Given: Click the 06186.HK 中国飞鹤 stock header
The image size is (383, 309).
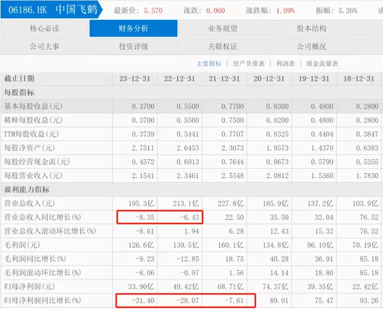Looking at the screenshot, I should tap(52, 10).
